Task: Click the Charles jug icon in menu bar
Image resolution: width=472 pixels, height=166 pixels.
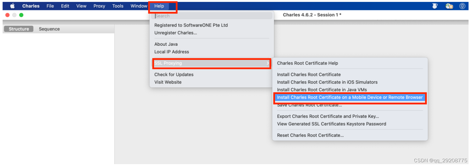Action: [435, 6]
